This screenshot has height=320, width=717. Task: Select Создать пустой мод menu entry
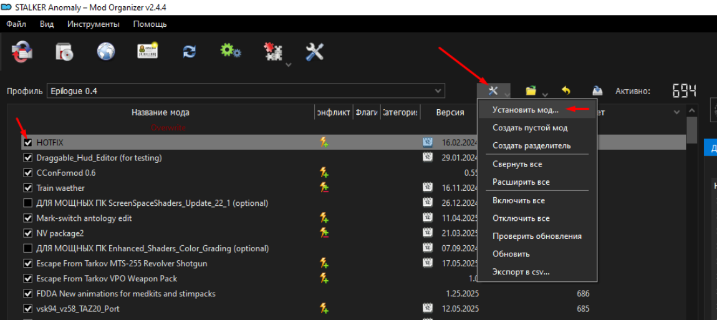click(x=537, y=128)
